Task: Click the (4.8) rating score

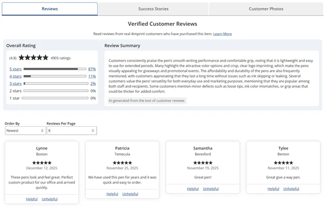Action: [13, 58]
